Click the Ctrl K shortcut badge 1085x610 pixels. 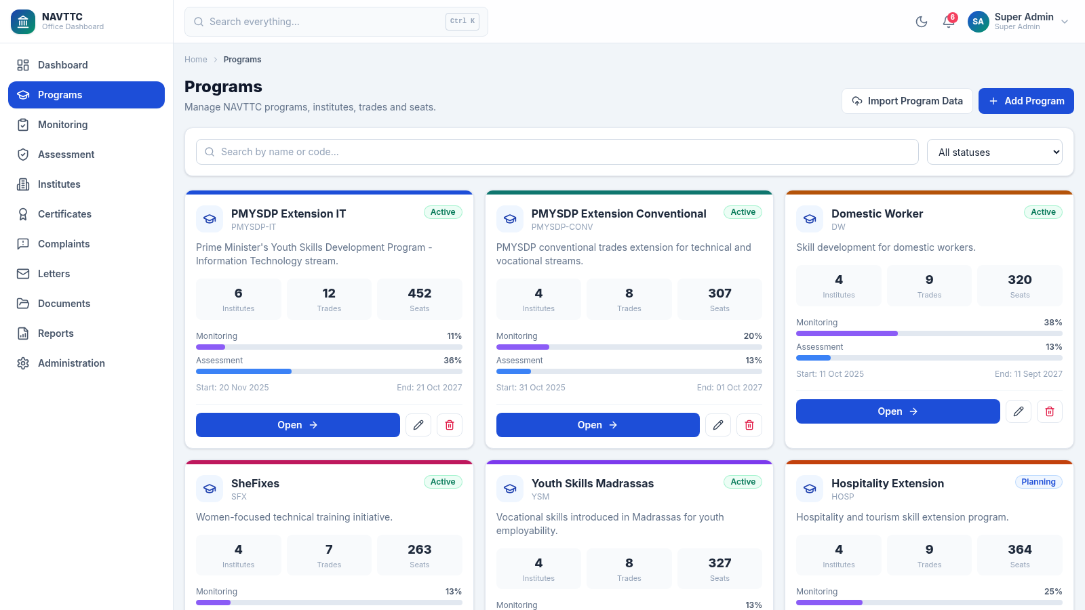[x=462, y=21]
